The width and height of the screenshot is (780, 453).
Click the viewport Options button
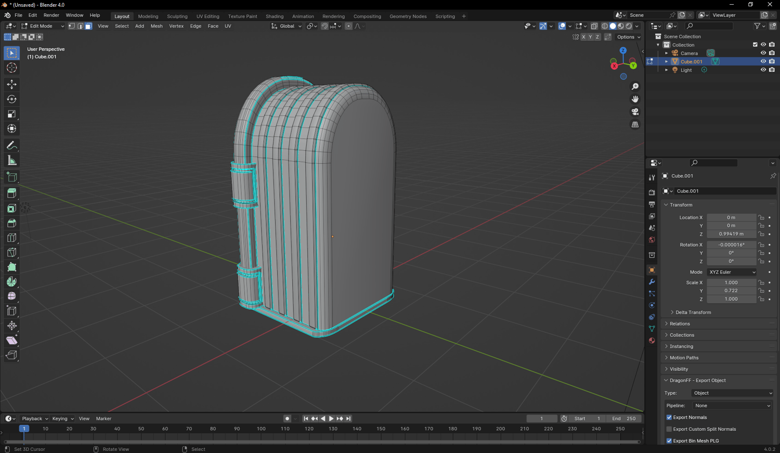(628, 37)
